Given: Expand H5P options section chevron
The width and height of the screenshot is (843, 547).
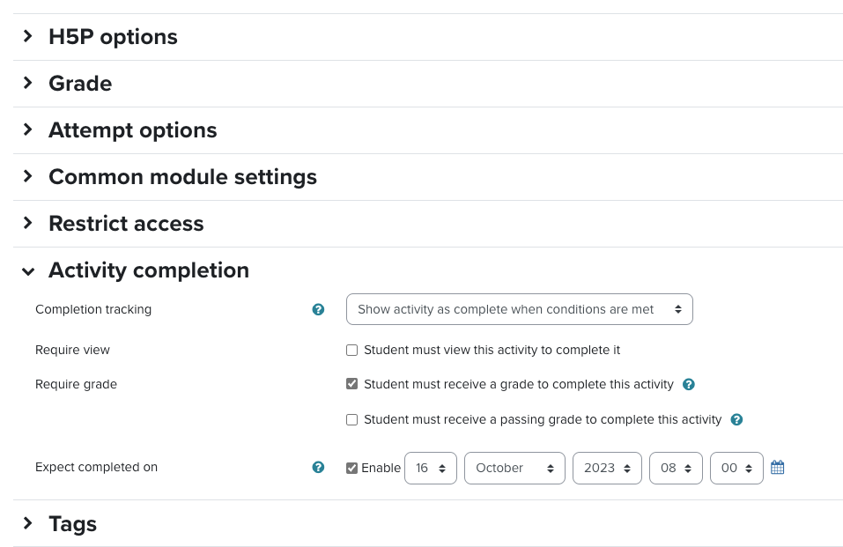Looking at the screenshot, I should click(x=28, y=37).
